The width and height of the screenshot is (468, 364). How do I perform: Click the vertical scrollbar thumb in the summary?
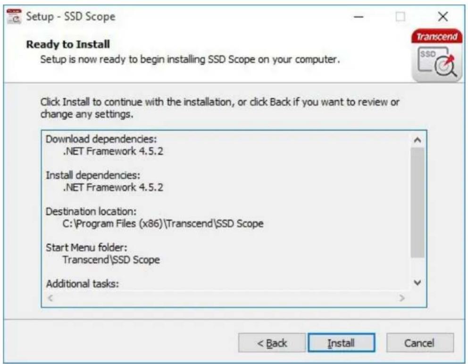[x=418, y=202]
